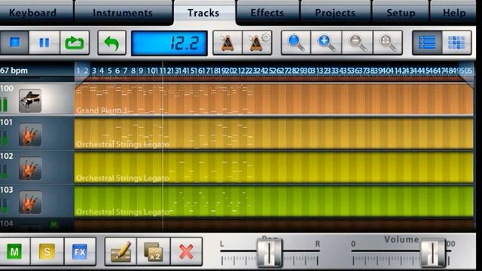
Task: Select strings instrument icon on track 101
Action: (30, 135)
